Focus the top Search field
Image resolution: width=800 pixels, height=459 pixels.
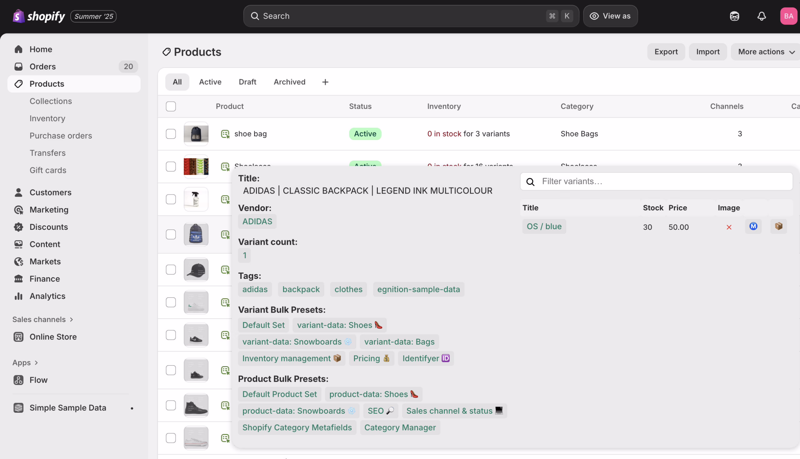click(x=411, y=16)
